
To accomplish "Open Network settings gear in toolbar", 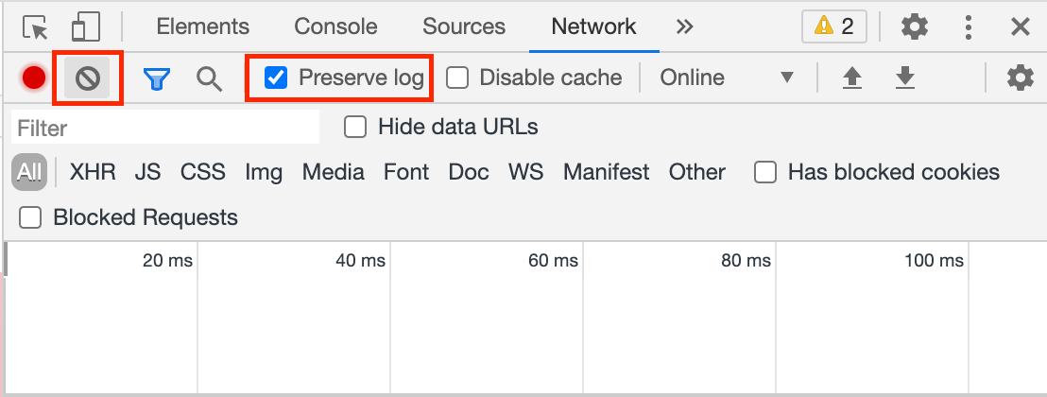I will coord(1020,78).
